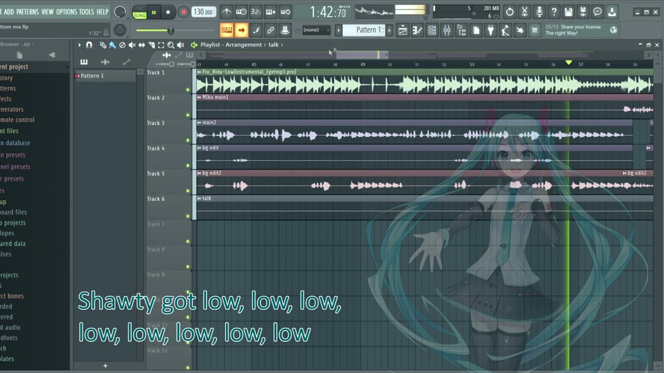The image size is (664, 373).
Task: Open the touch controller hand icon
Action: [x=519, y=31]
